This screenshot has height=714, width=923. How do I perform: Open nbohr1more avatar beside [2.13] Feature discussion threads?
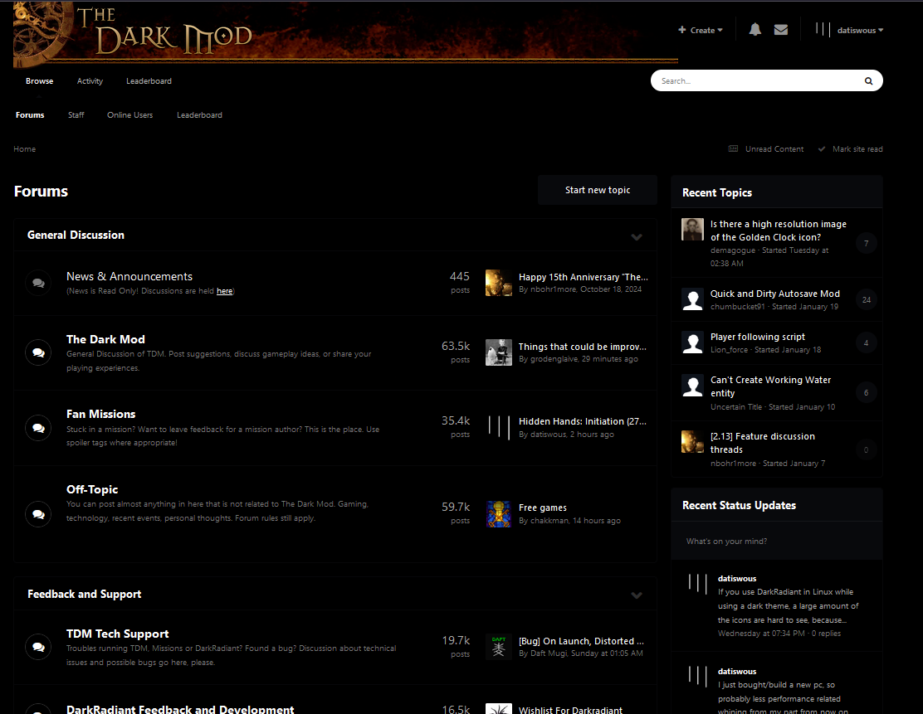click(692, 442)
